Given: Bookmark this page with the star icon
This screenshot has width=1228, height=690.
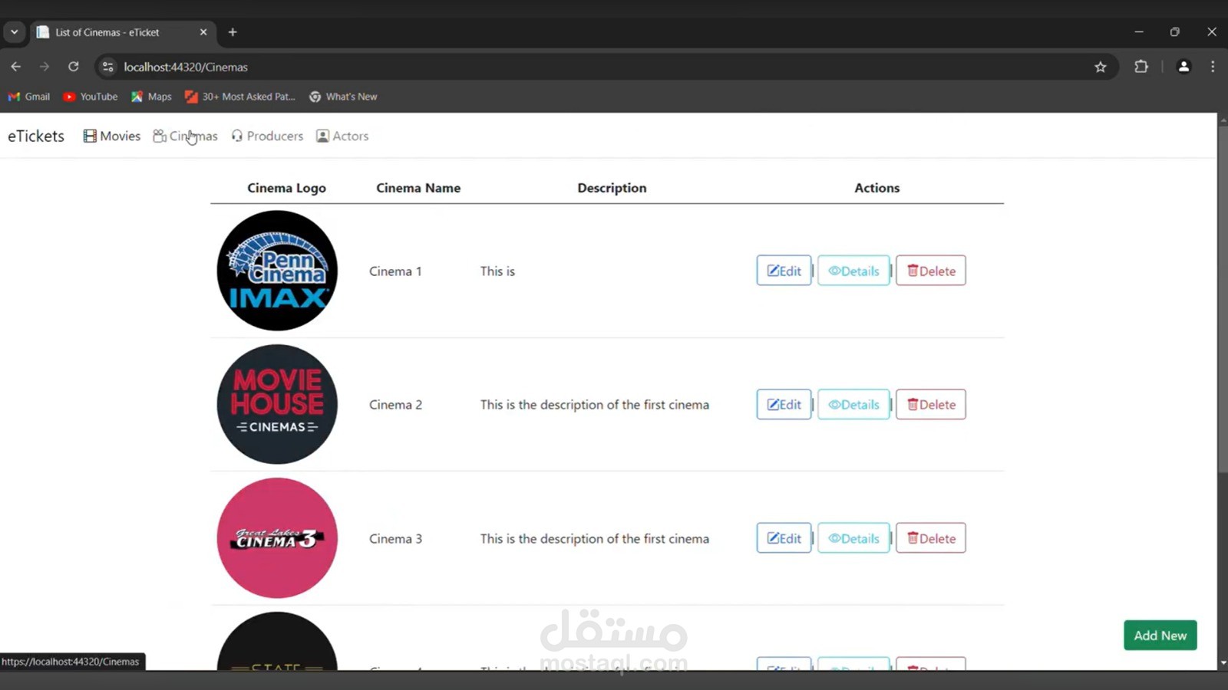Looking at the screenshot, I should (x=1101, y=67).
